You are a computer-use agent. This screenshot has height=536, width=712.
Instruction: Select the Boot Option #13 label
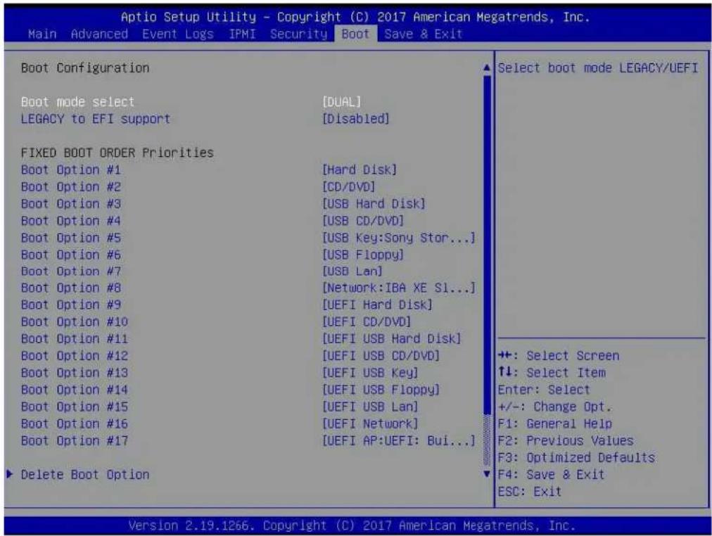[x=75, y=373]
